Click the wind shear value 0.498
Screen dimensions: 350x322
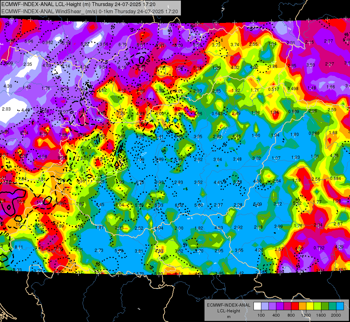pyautogui.click(x=293, y=88)
